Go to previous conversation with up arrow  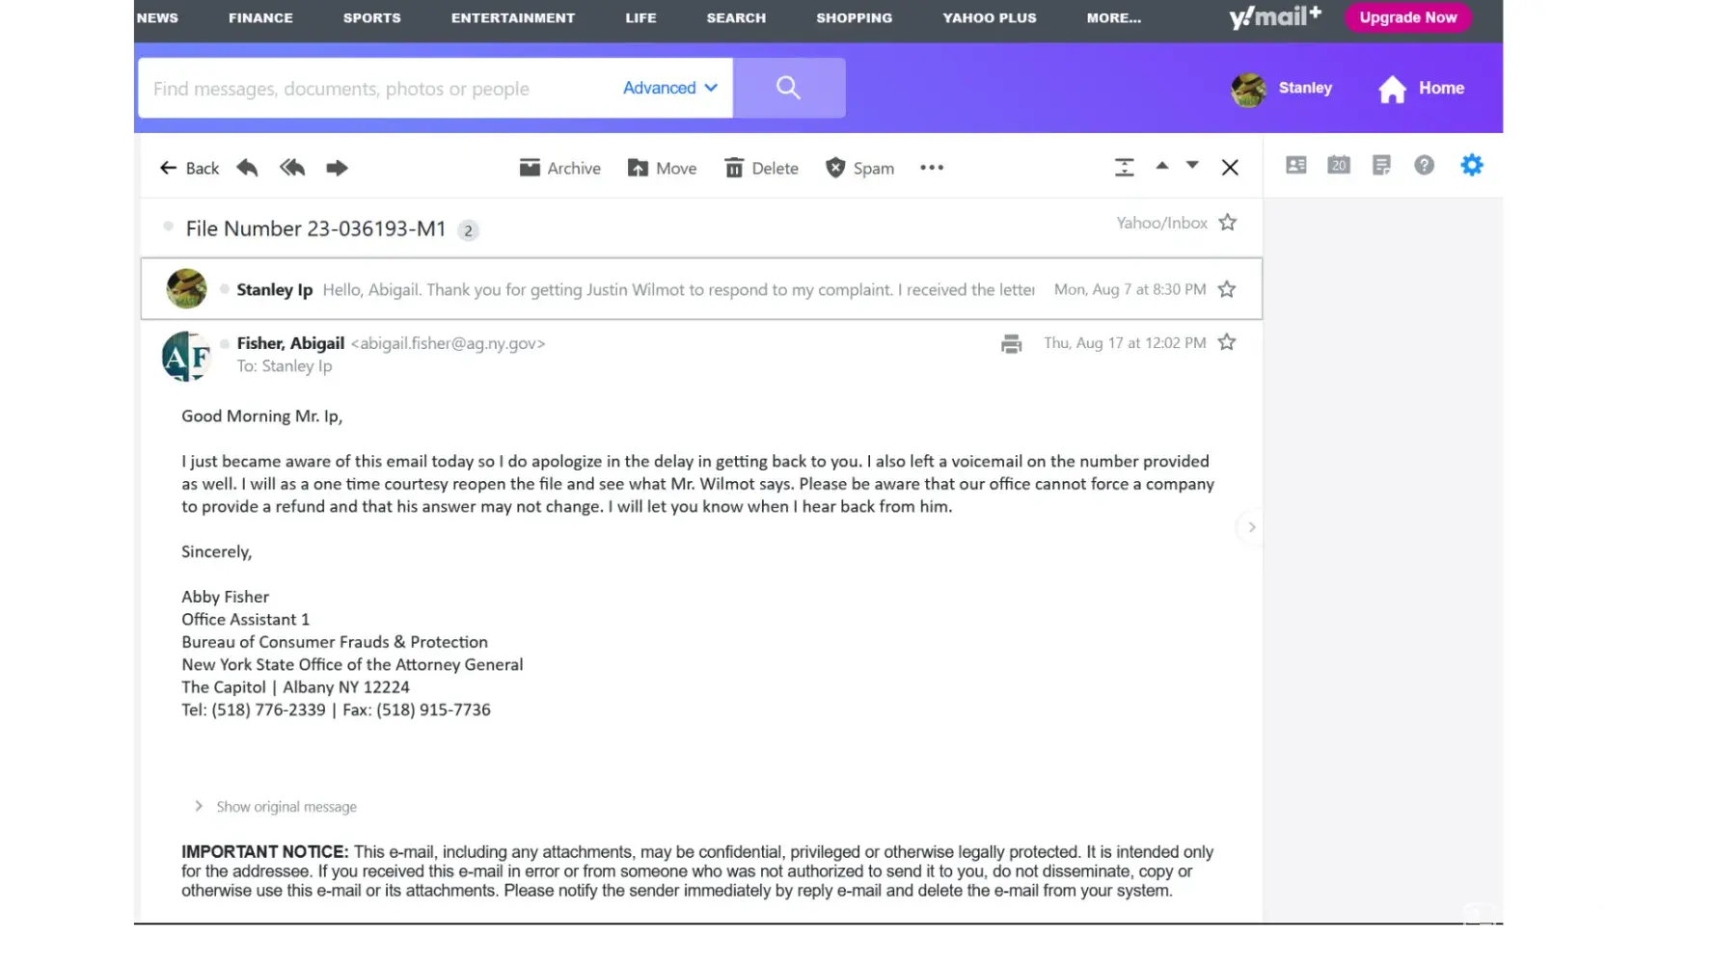[1162, 166]
